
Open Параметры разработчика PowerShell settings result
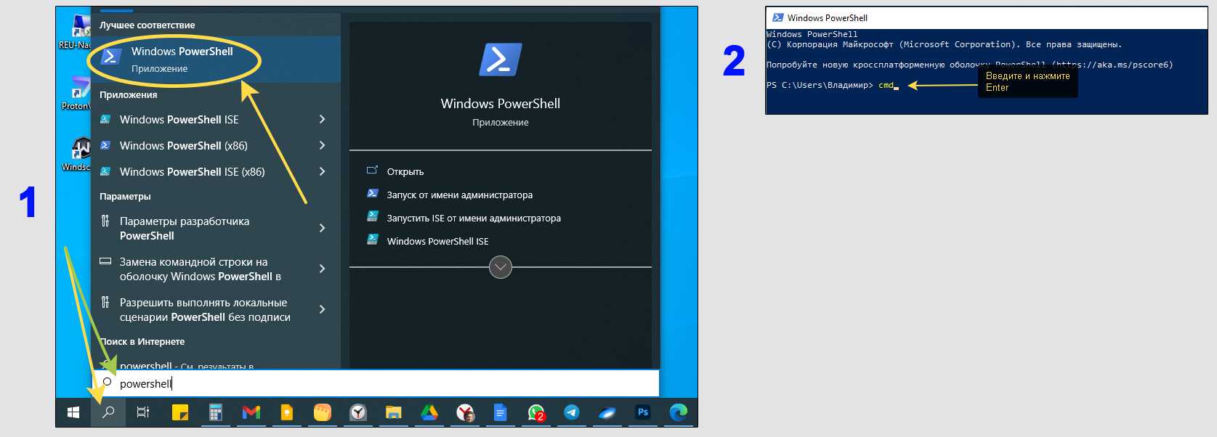click(x=185, y=228)
